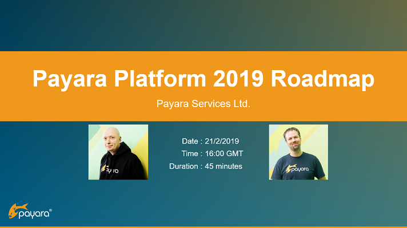Click '2019' in the slide title
Image resolution: width=407 pixels, height=228 pixels.
tap(238, 78)
